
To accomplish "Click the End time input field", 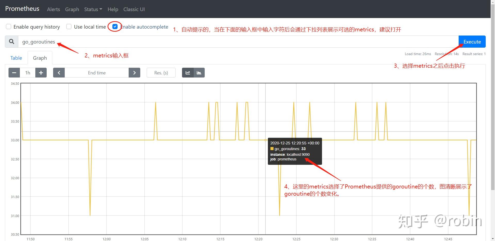I will click(96, 73).
